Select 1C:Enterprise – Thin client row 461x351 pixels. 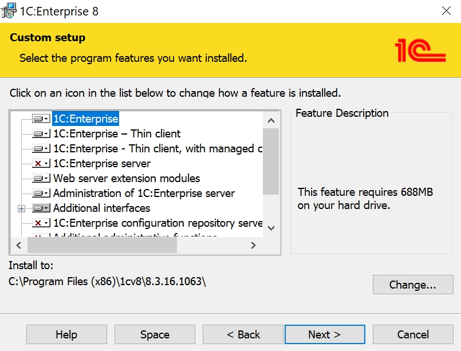point(117,134)
